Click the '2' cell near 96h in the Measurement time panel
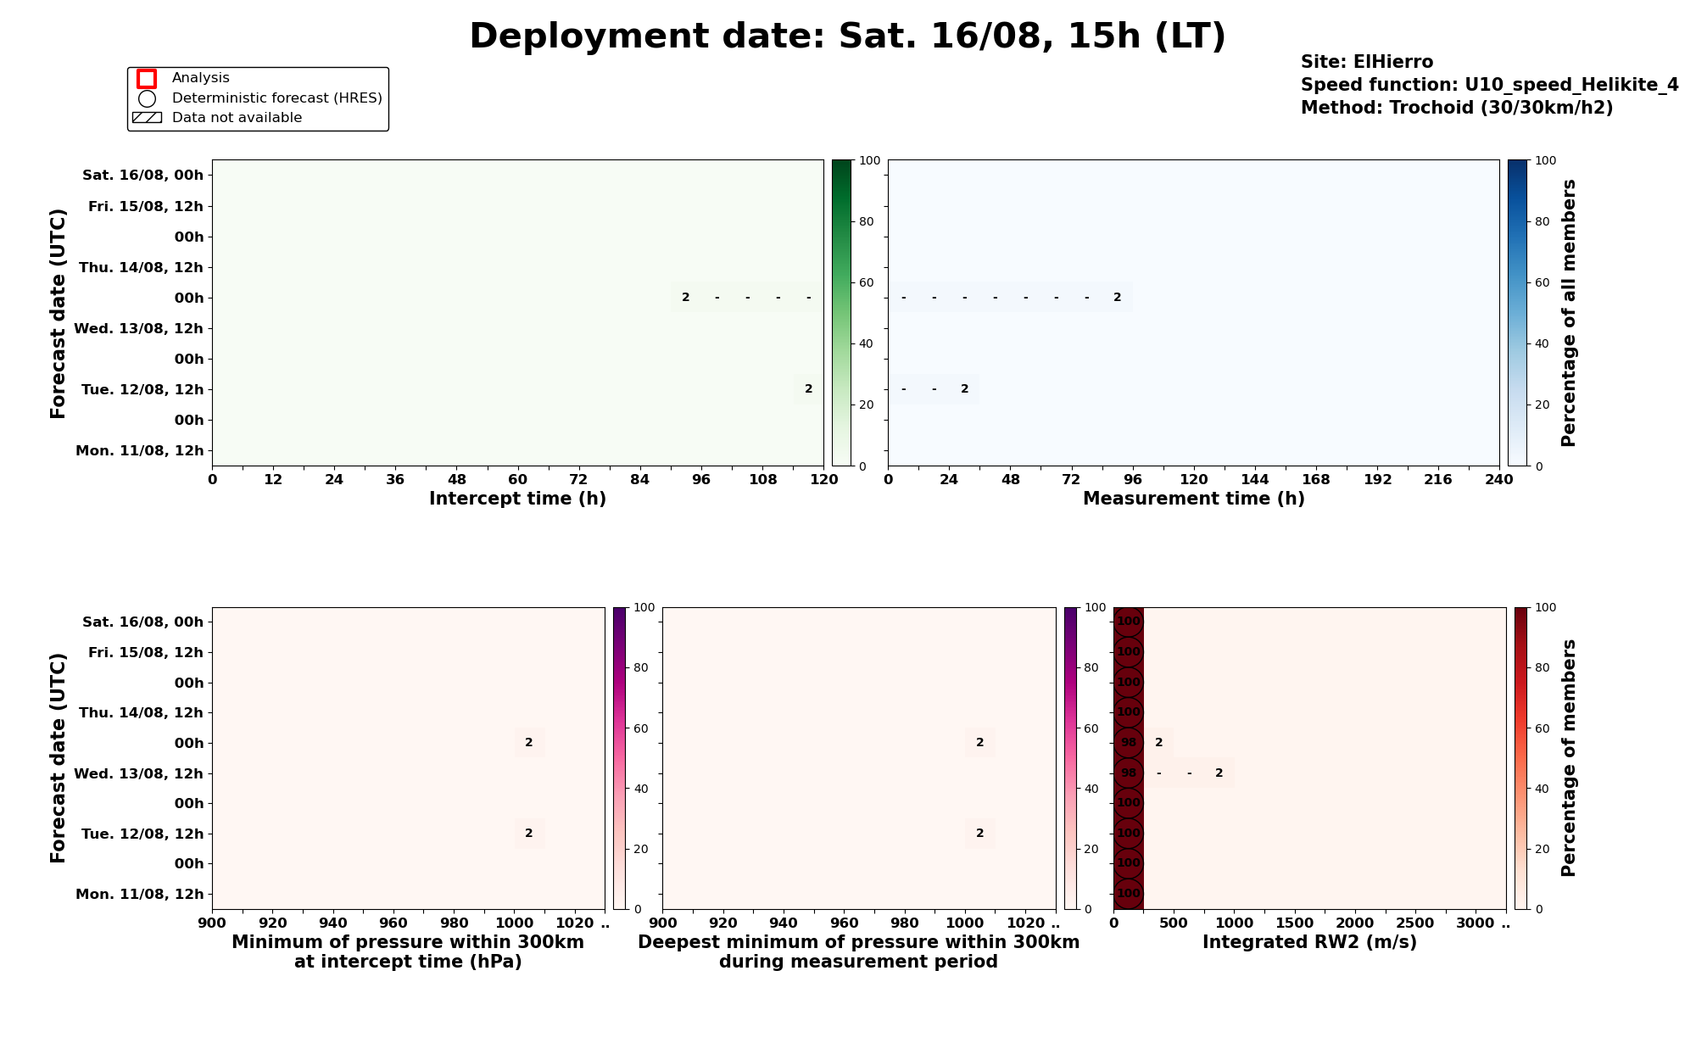 click(x=1118, y=298)
